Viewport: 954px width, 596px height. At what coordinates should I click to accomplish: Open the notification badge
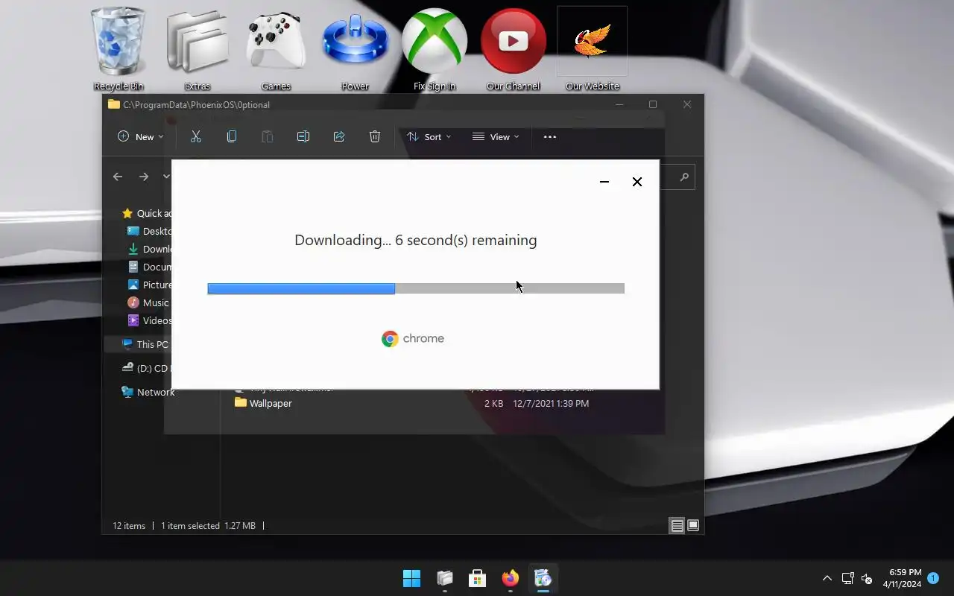932,578
